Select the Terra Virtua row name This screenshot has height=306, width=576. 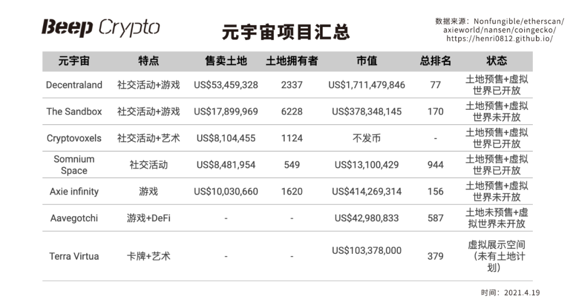74,256
